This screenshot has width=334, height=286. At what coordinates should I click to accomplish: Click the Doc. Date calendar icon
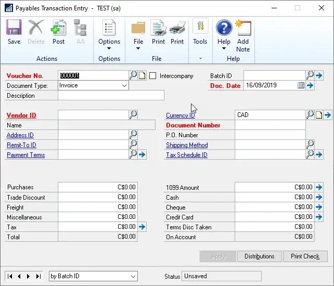tap(301, 85)
